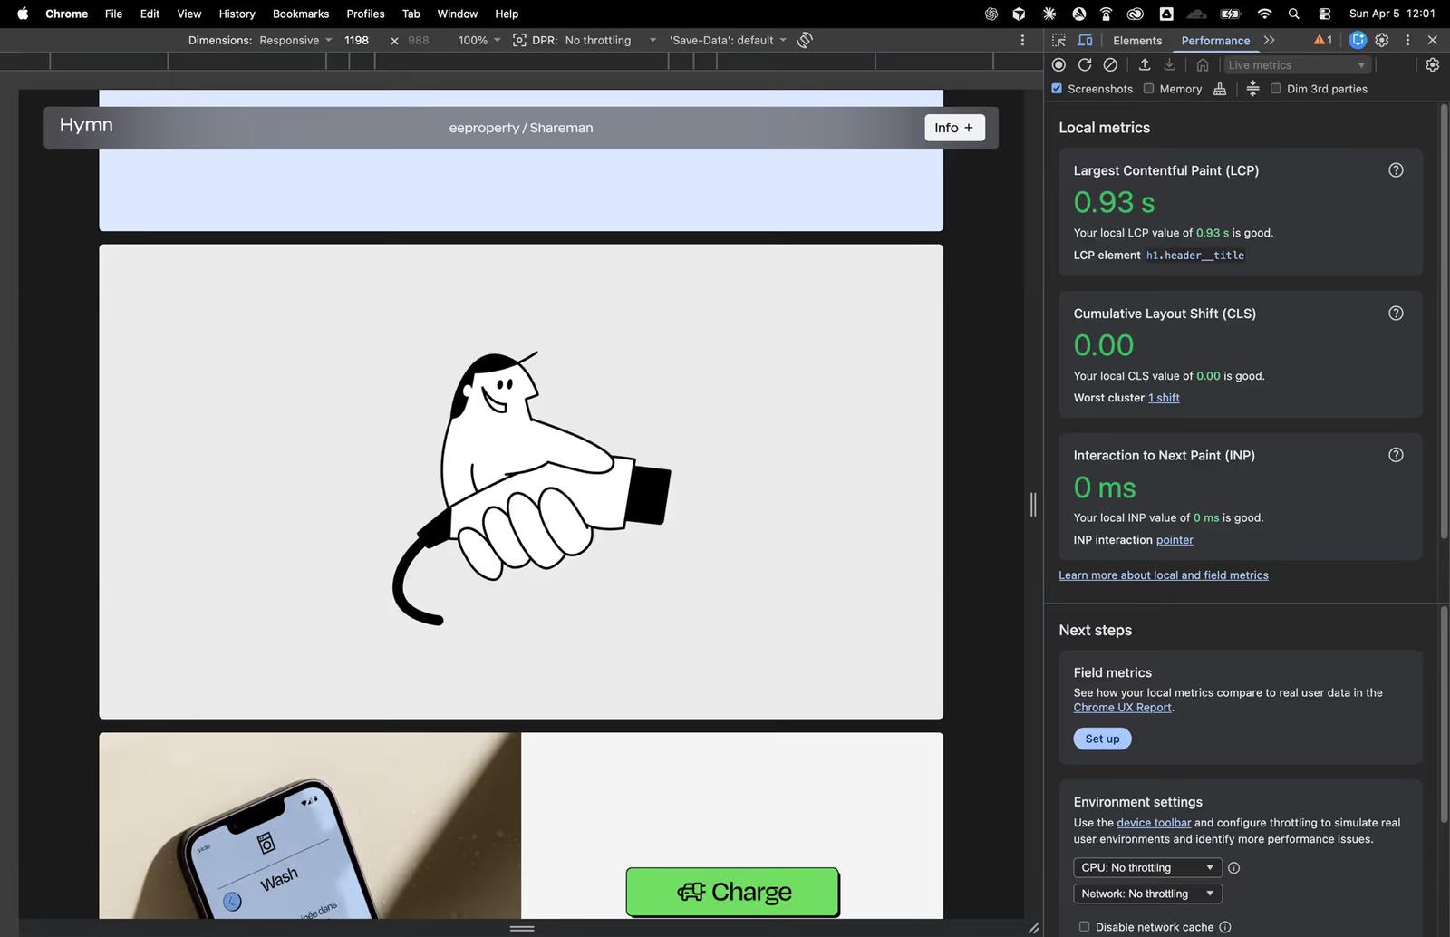The width and height of the screenshot is (1450, 937).
Task: Click the capture screenshot icon beside DPR
Action: tap(519, 40)
